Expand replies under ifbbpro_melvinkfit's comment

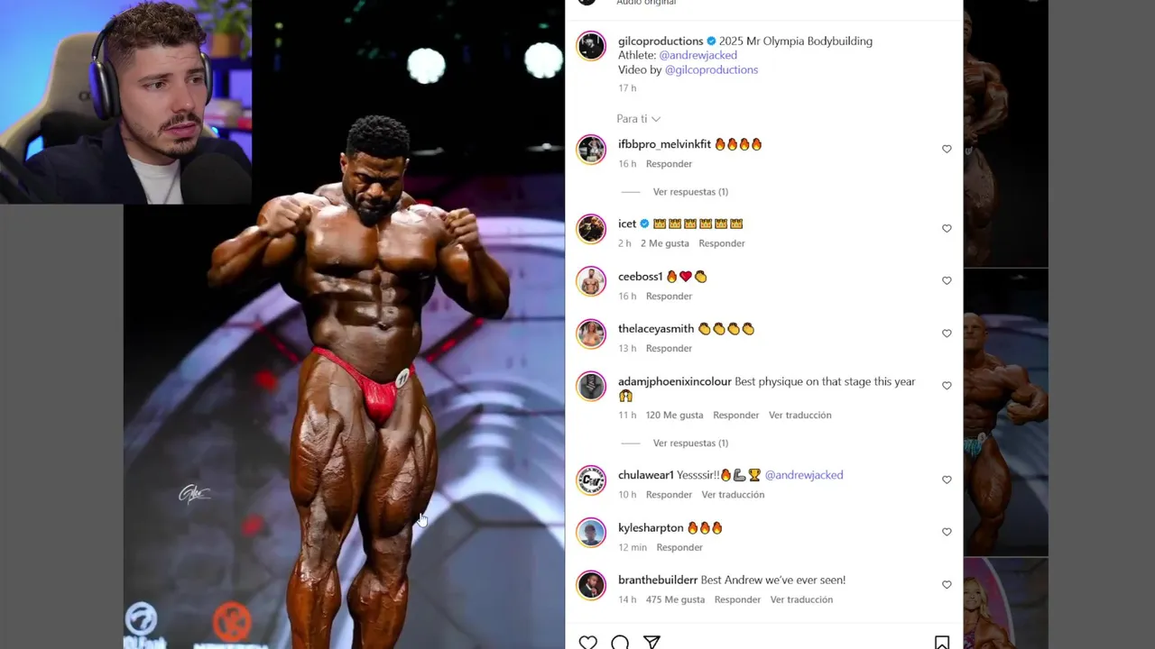point(690,192)
